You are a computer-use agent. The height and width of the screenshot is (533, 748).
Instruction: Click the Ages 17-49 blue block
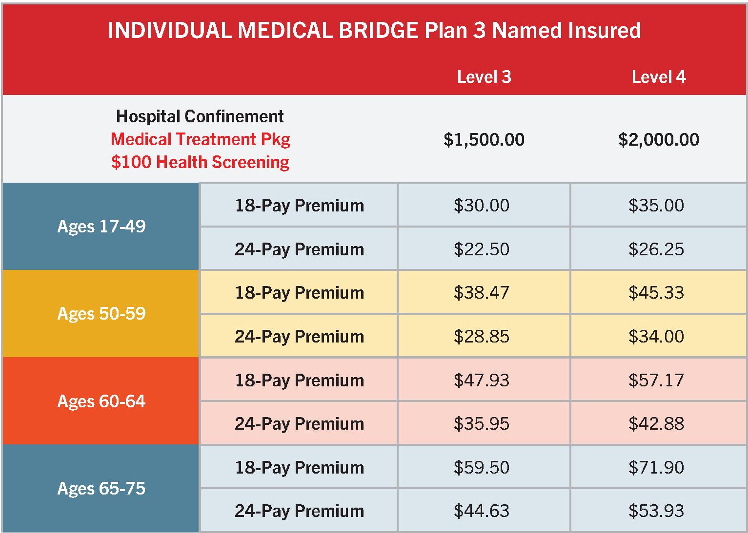pos(101,227)
